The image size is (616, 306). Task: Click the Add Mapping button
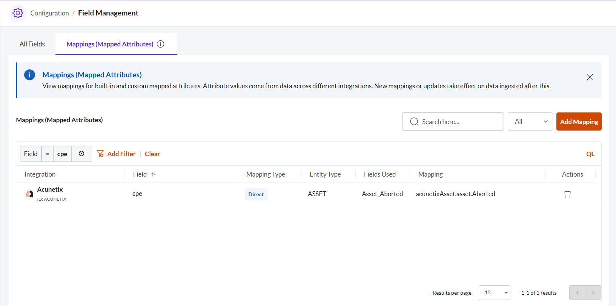coord(579,121)
